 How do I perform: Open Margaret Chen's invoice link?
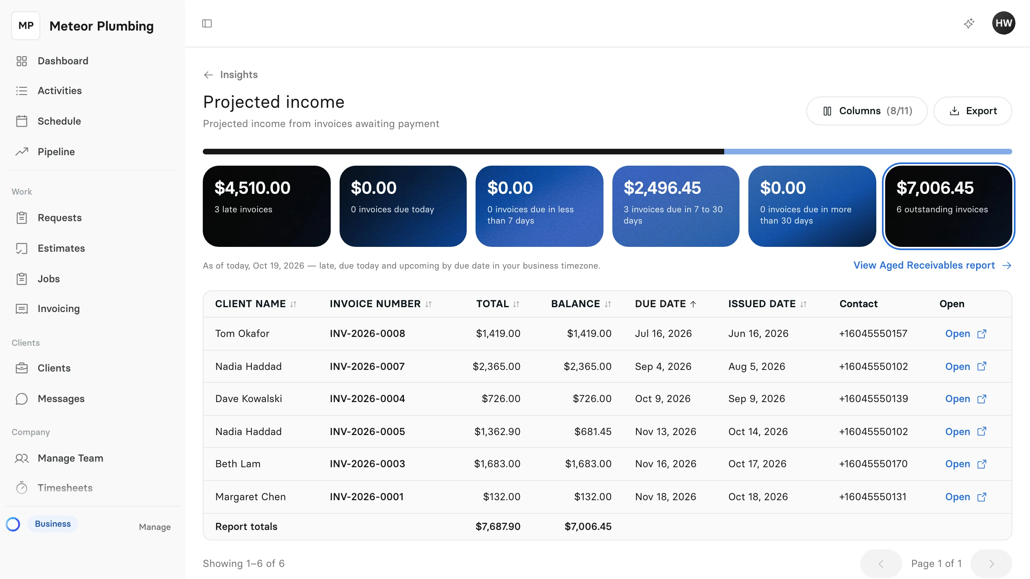966,497
